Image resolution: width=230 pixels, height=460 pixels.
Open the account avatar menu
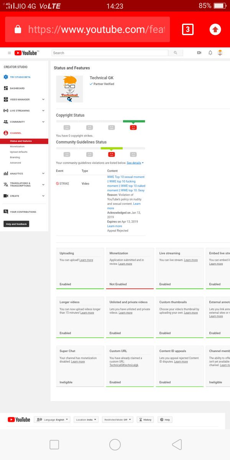[220, 53]
